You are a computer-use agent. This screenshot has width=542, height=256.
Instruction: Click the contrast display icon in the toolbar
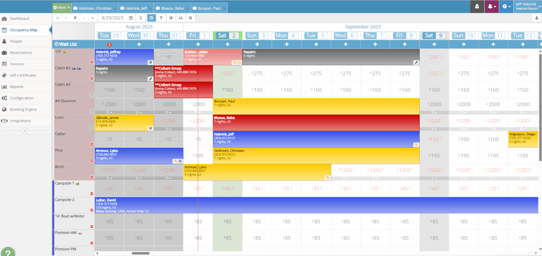(x=171, y=18)
